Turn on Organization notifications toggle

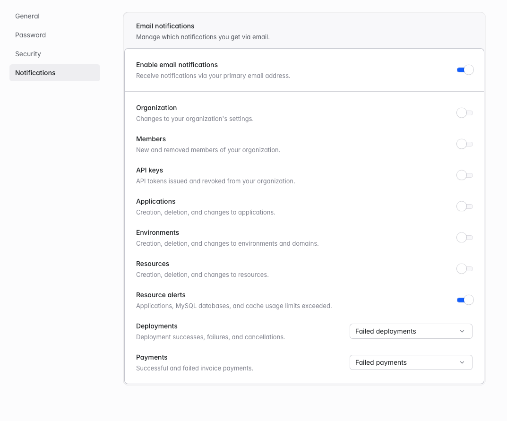point(464,113)
